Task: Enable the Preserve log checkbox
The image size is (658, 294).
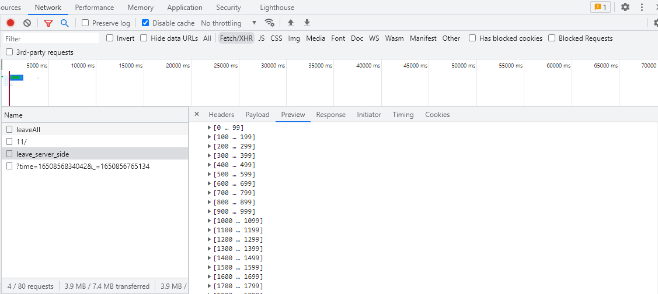Action: point(85,23)
